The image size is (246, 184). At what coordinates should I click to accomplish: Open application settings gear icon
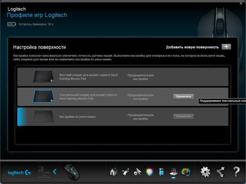(x=206, y=172)
